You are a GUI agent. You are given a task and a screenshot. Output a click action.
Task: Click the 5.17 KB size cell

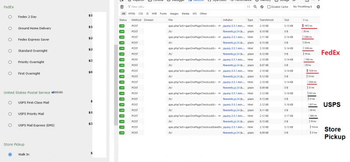[x=292, y=116]
